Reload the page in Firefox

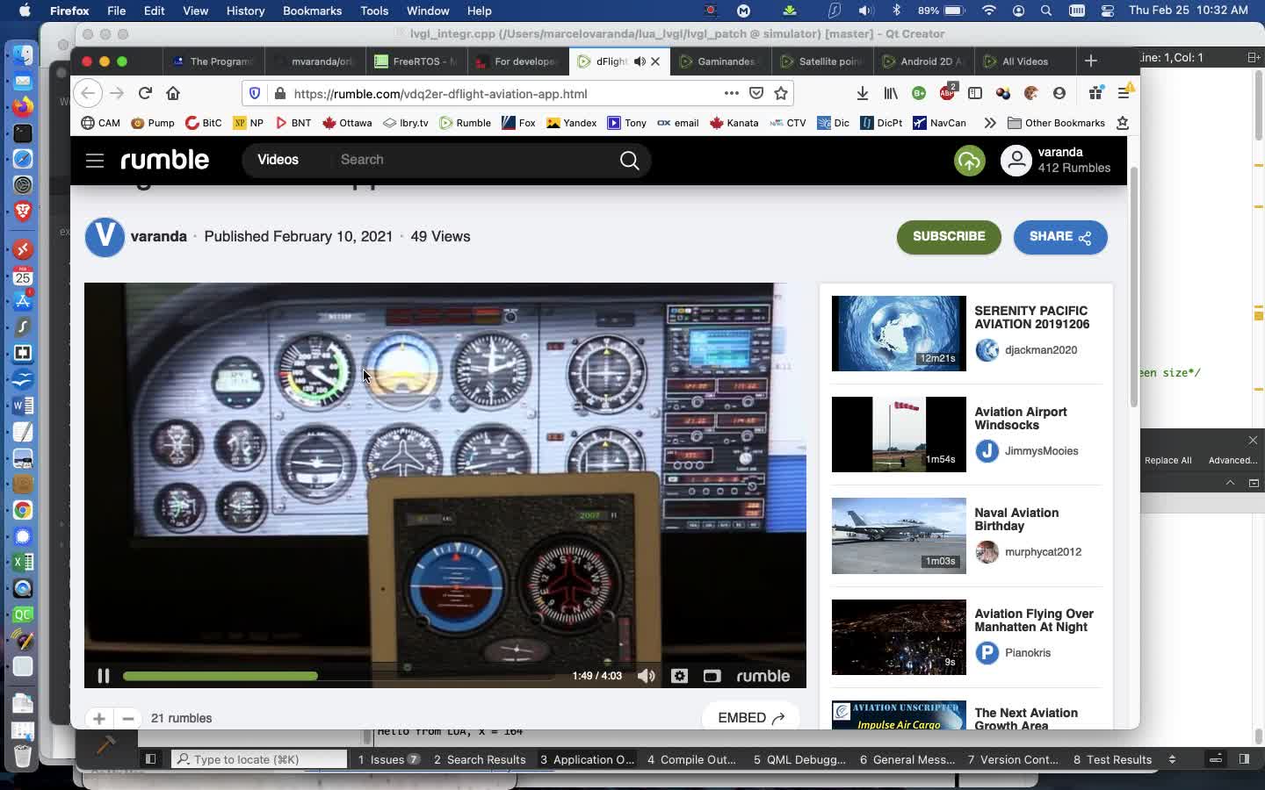coord(145,93)
